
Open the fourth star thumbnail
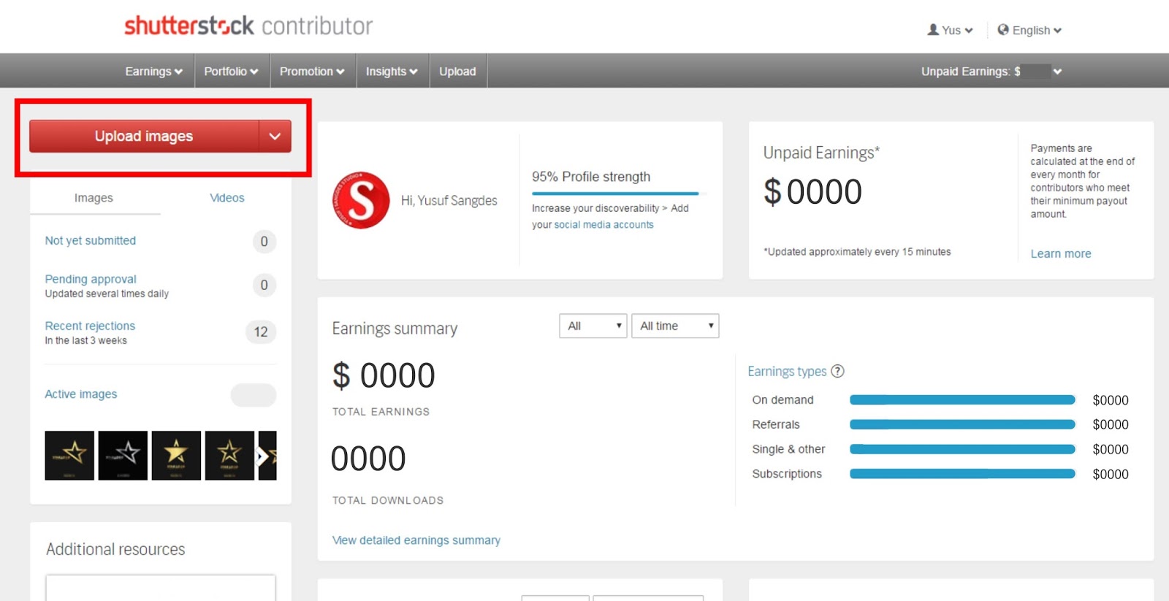click(x=229, y=456)
